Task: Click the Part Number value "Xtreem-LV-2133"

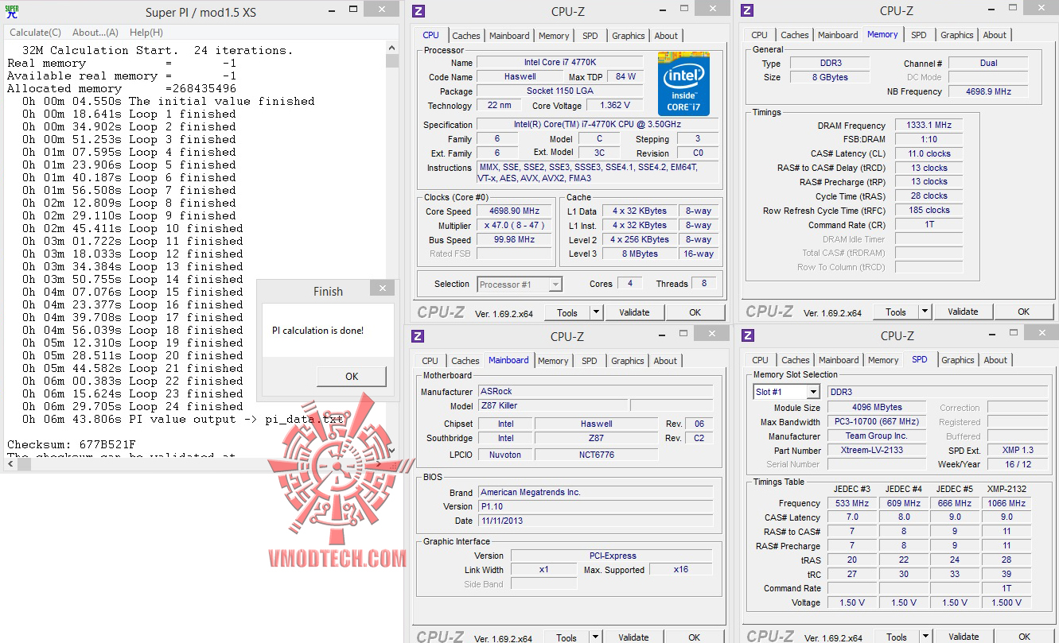Action: (877, 450)
